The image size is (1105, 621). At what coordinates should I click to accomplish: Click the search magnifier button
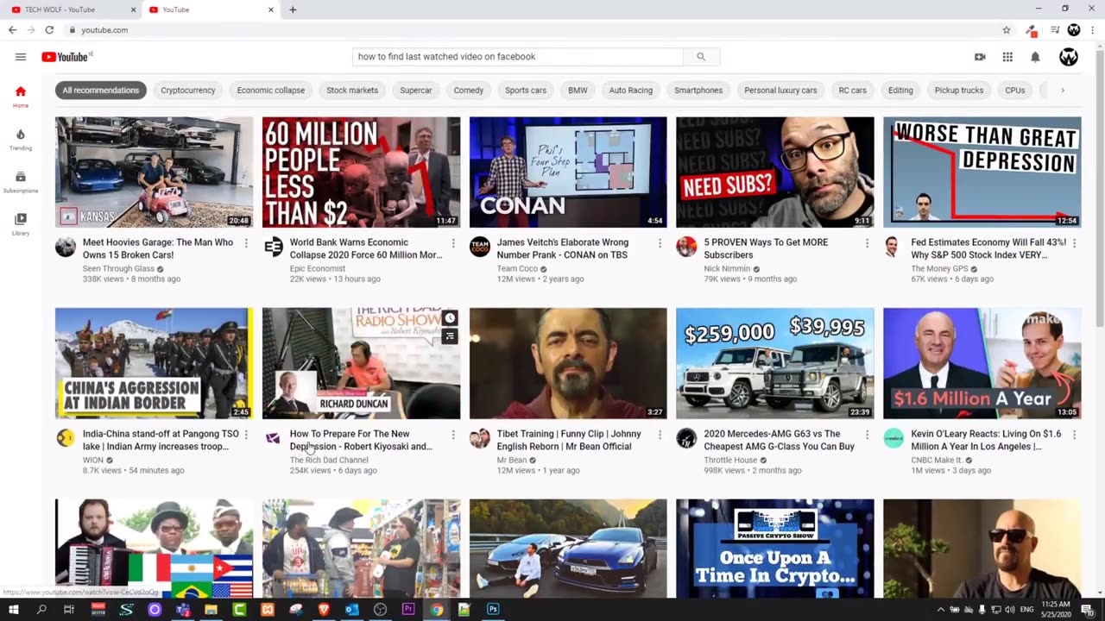pos(701,57)
